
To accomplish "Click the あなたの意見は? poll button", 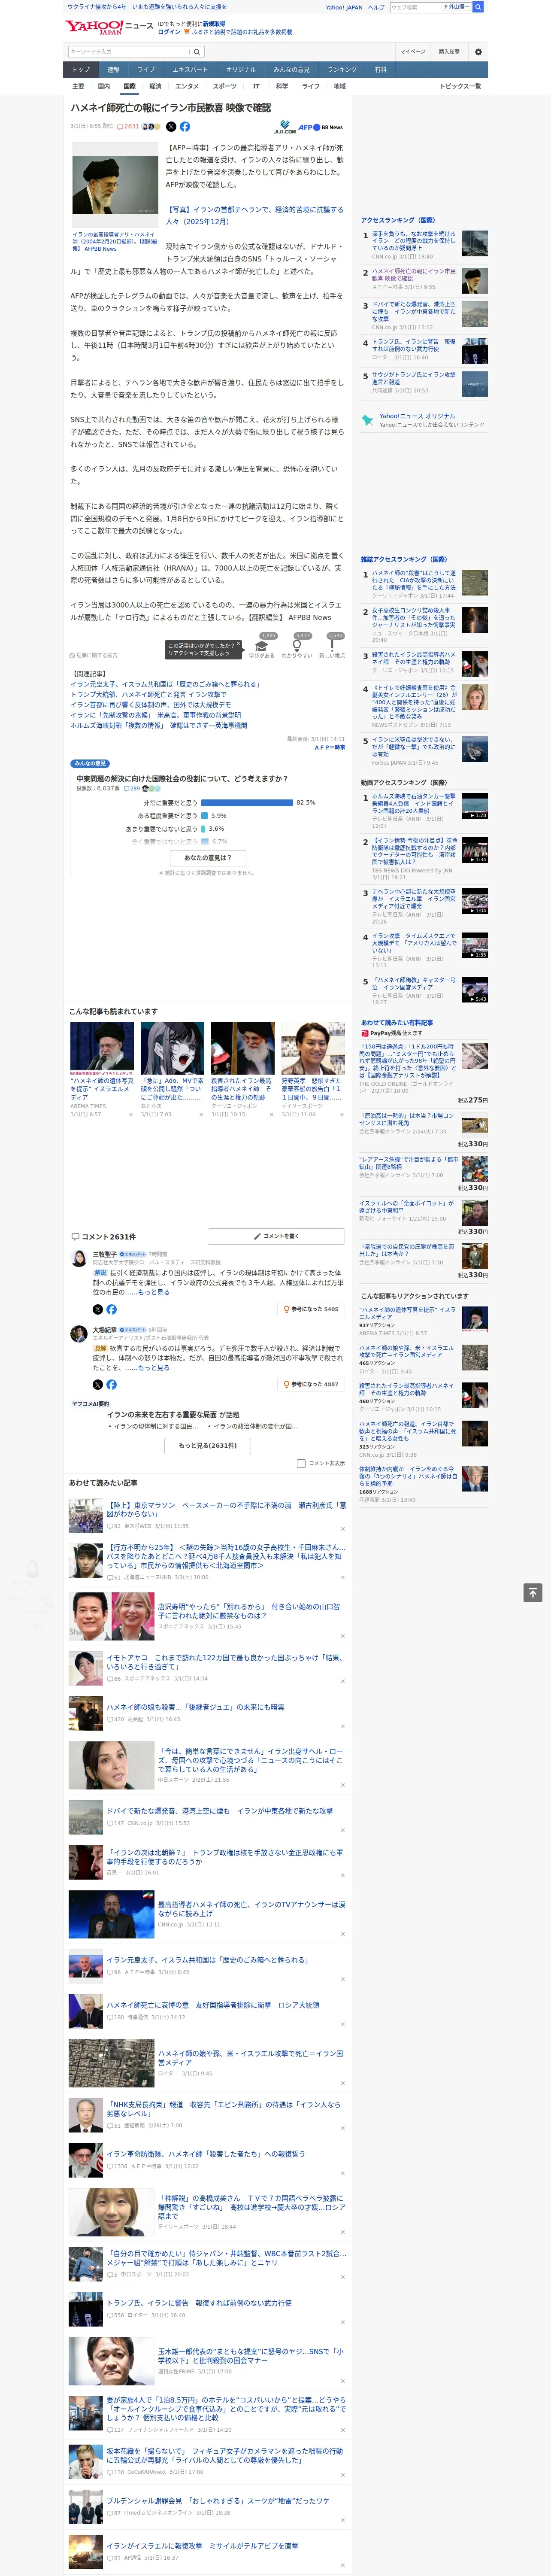I will pyautogui.click(x=208, y=858).
